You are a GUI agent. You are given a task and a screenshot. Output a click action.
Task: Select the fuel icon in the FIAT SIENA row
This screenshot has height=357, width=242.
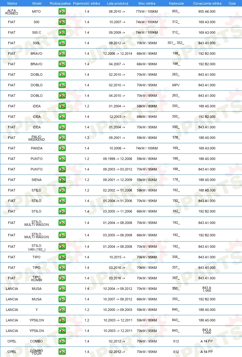coord(62,180)
